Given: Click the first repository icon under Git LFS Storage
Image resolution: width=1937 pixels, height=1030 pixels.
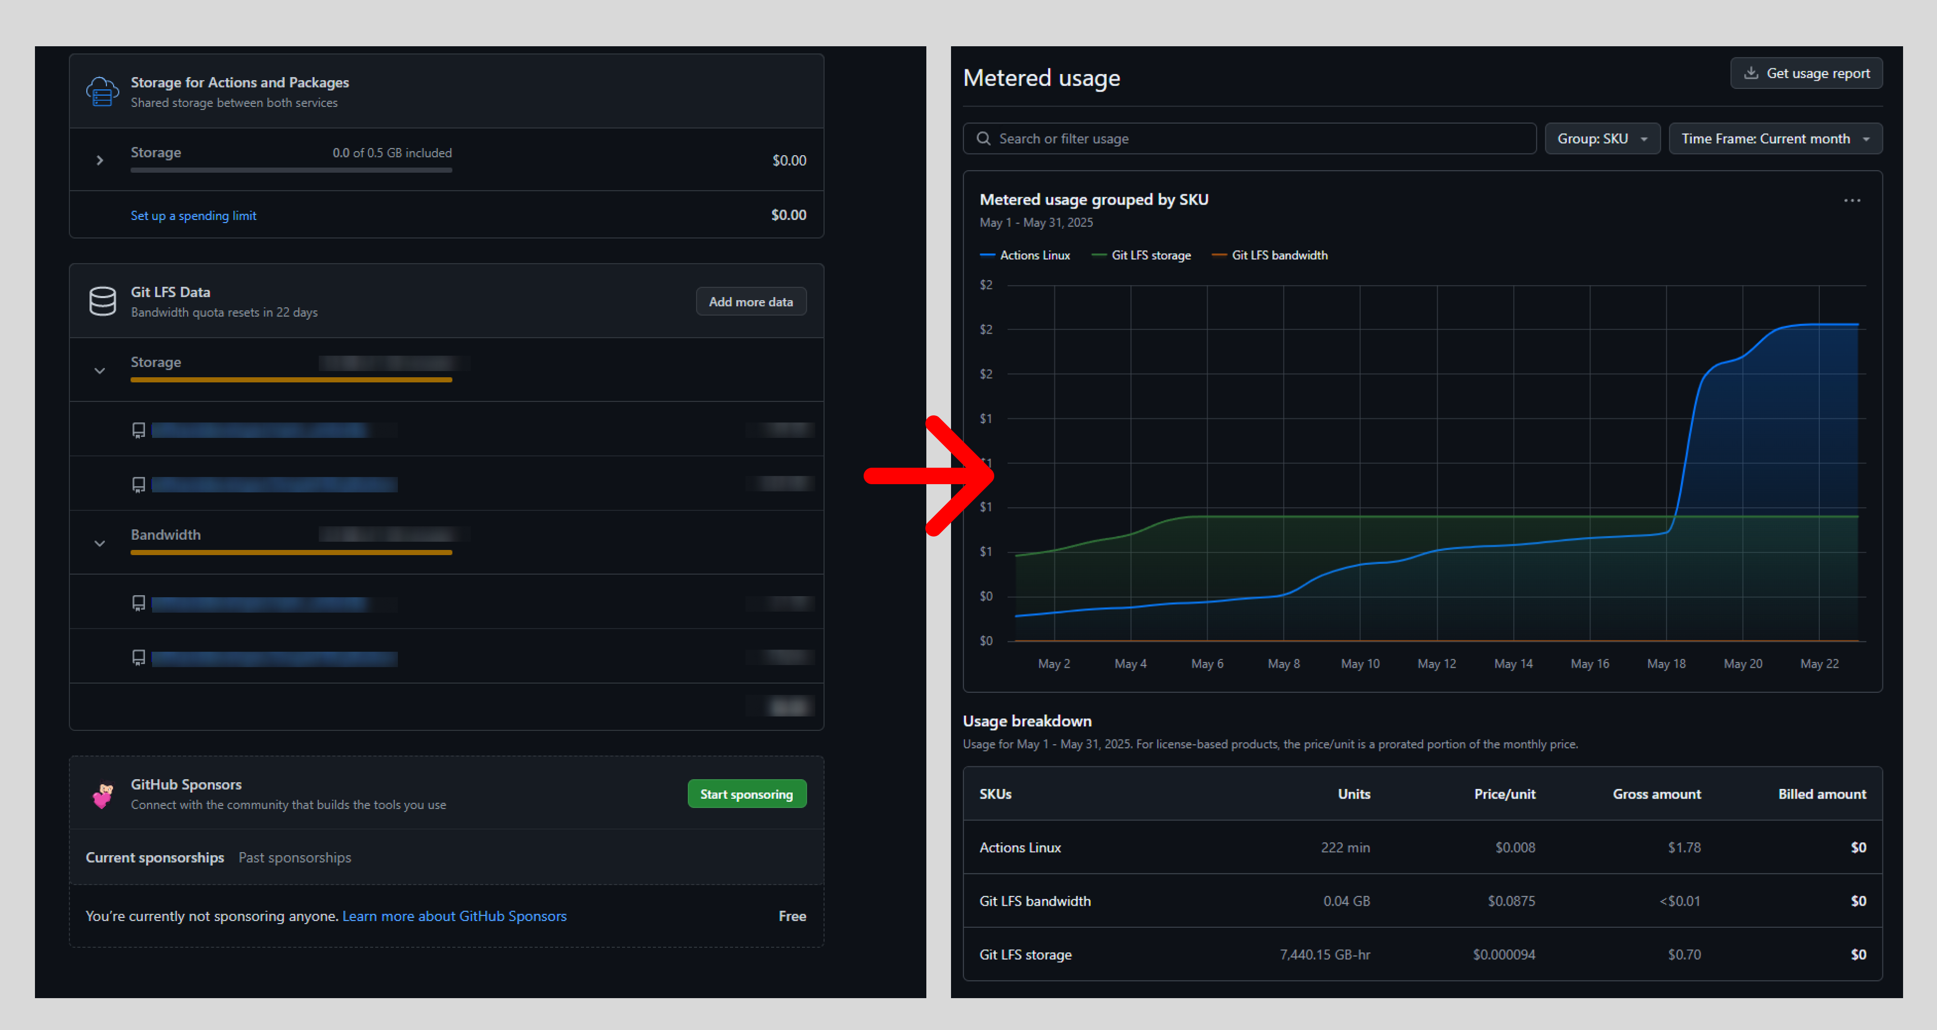Looking at the screenshot, I should (138, 430).
